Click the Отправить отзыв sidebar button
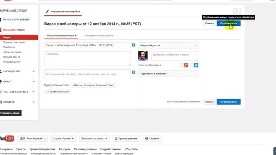Screen dimensions: 276x155 10,113
